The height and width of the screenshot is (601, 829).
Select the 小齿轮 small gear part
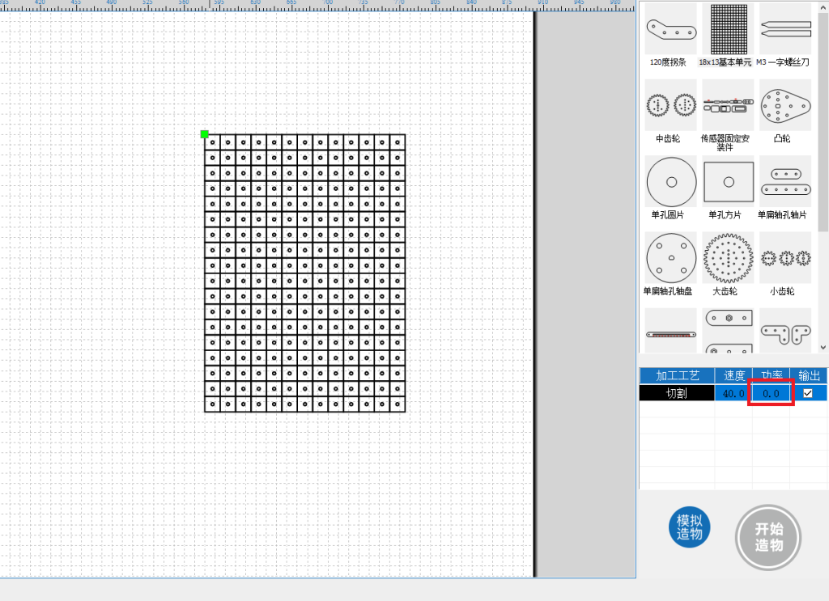click(x=784, y=259)
